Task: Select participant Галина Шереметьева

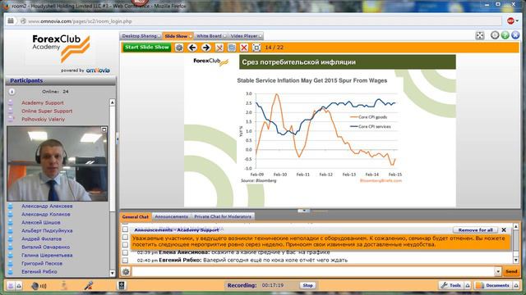Action: [47, 255]
